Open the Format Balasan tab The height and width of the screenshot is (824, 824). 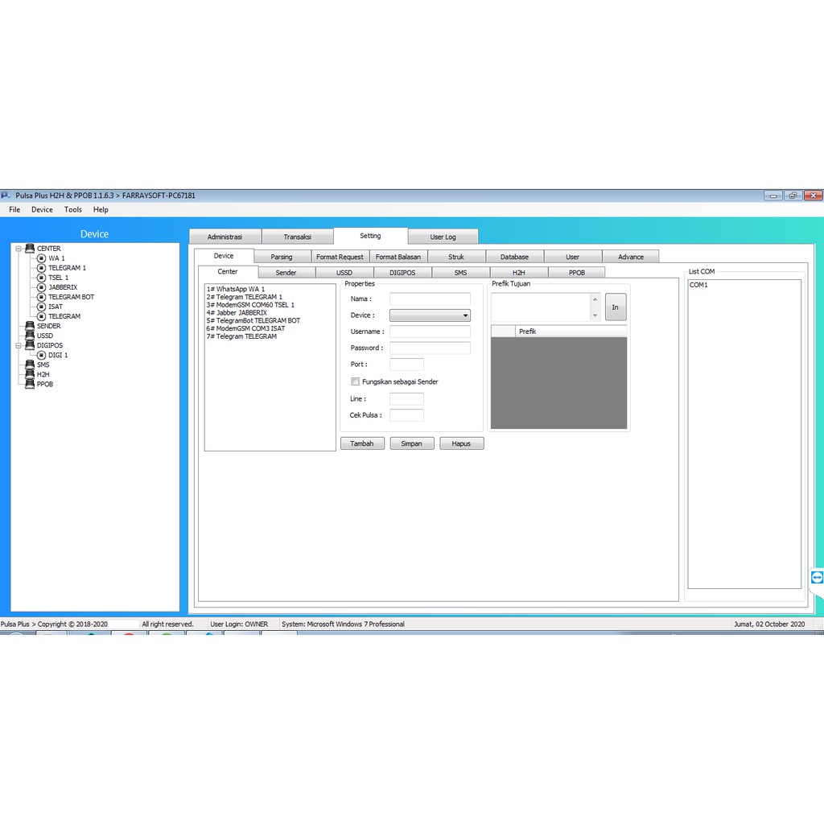pyautogui.click(x=398, y=257)
